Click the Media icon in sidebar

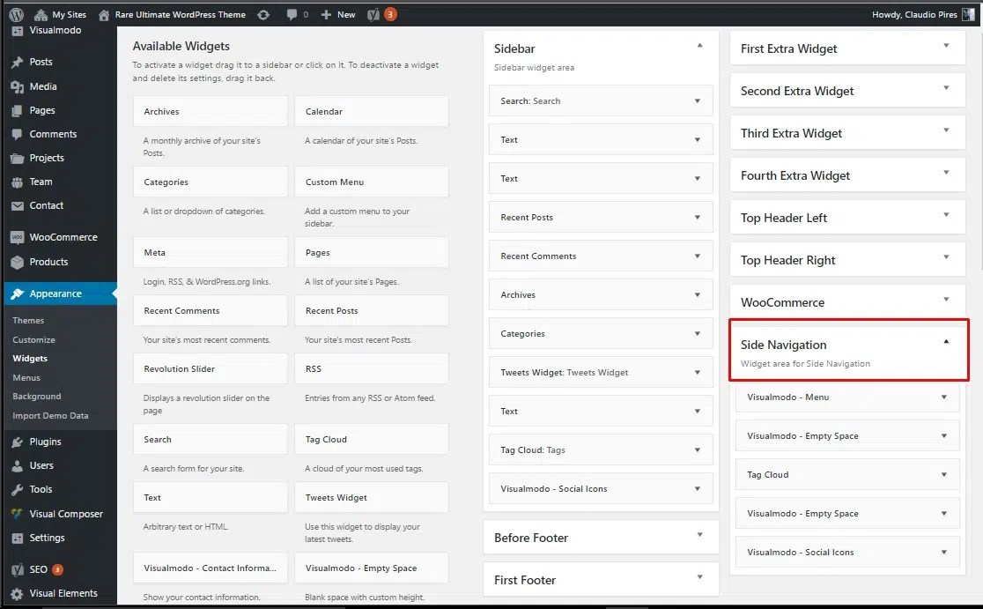pyautogui.click(x=18, y=86)
